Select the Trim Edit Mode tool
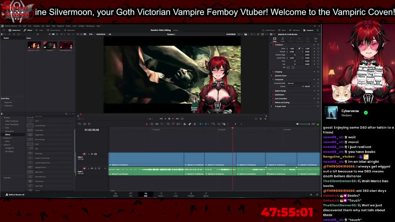Screen dimensions: 395x222 [x=152, y=124]
